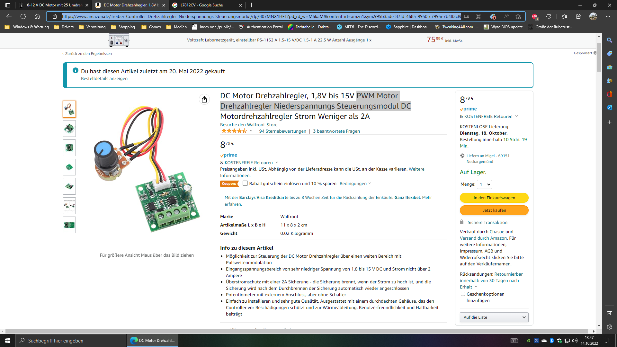Share the product via share icon

pos(204,99)
